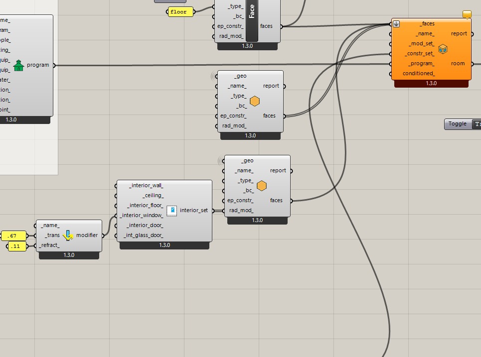The width and height of the screenshot is (481, 357).
Task: Click the _ceiling_ input label
Action: click(153, 195)
